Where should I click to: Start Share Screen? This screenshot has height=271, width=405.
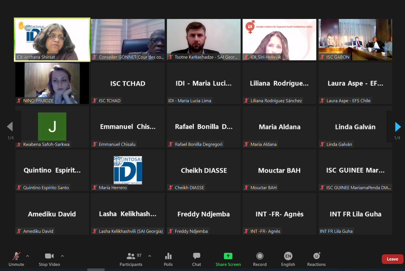click(228, 259)
